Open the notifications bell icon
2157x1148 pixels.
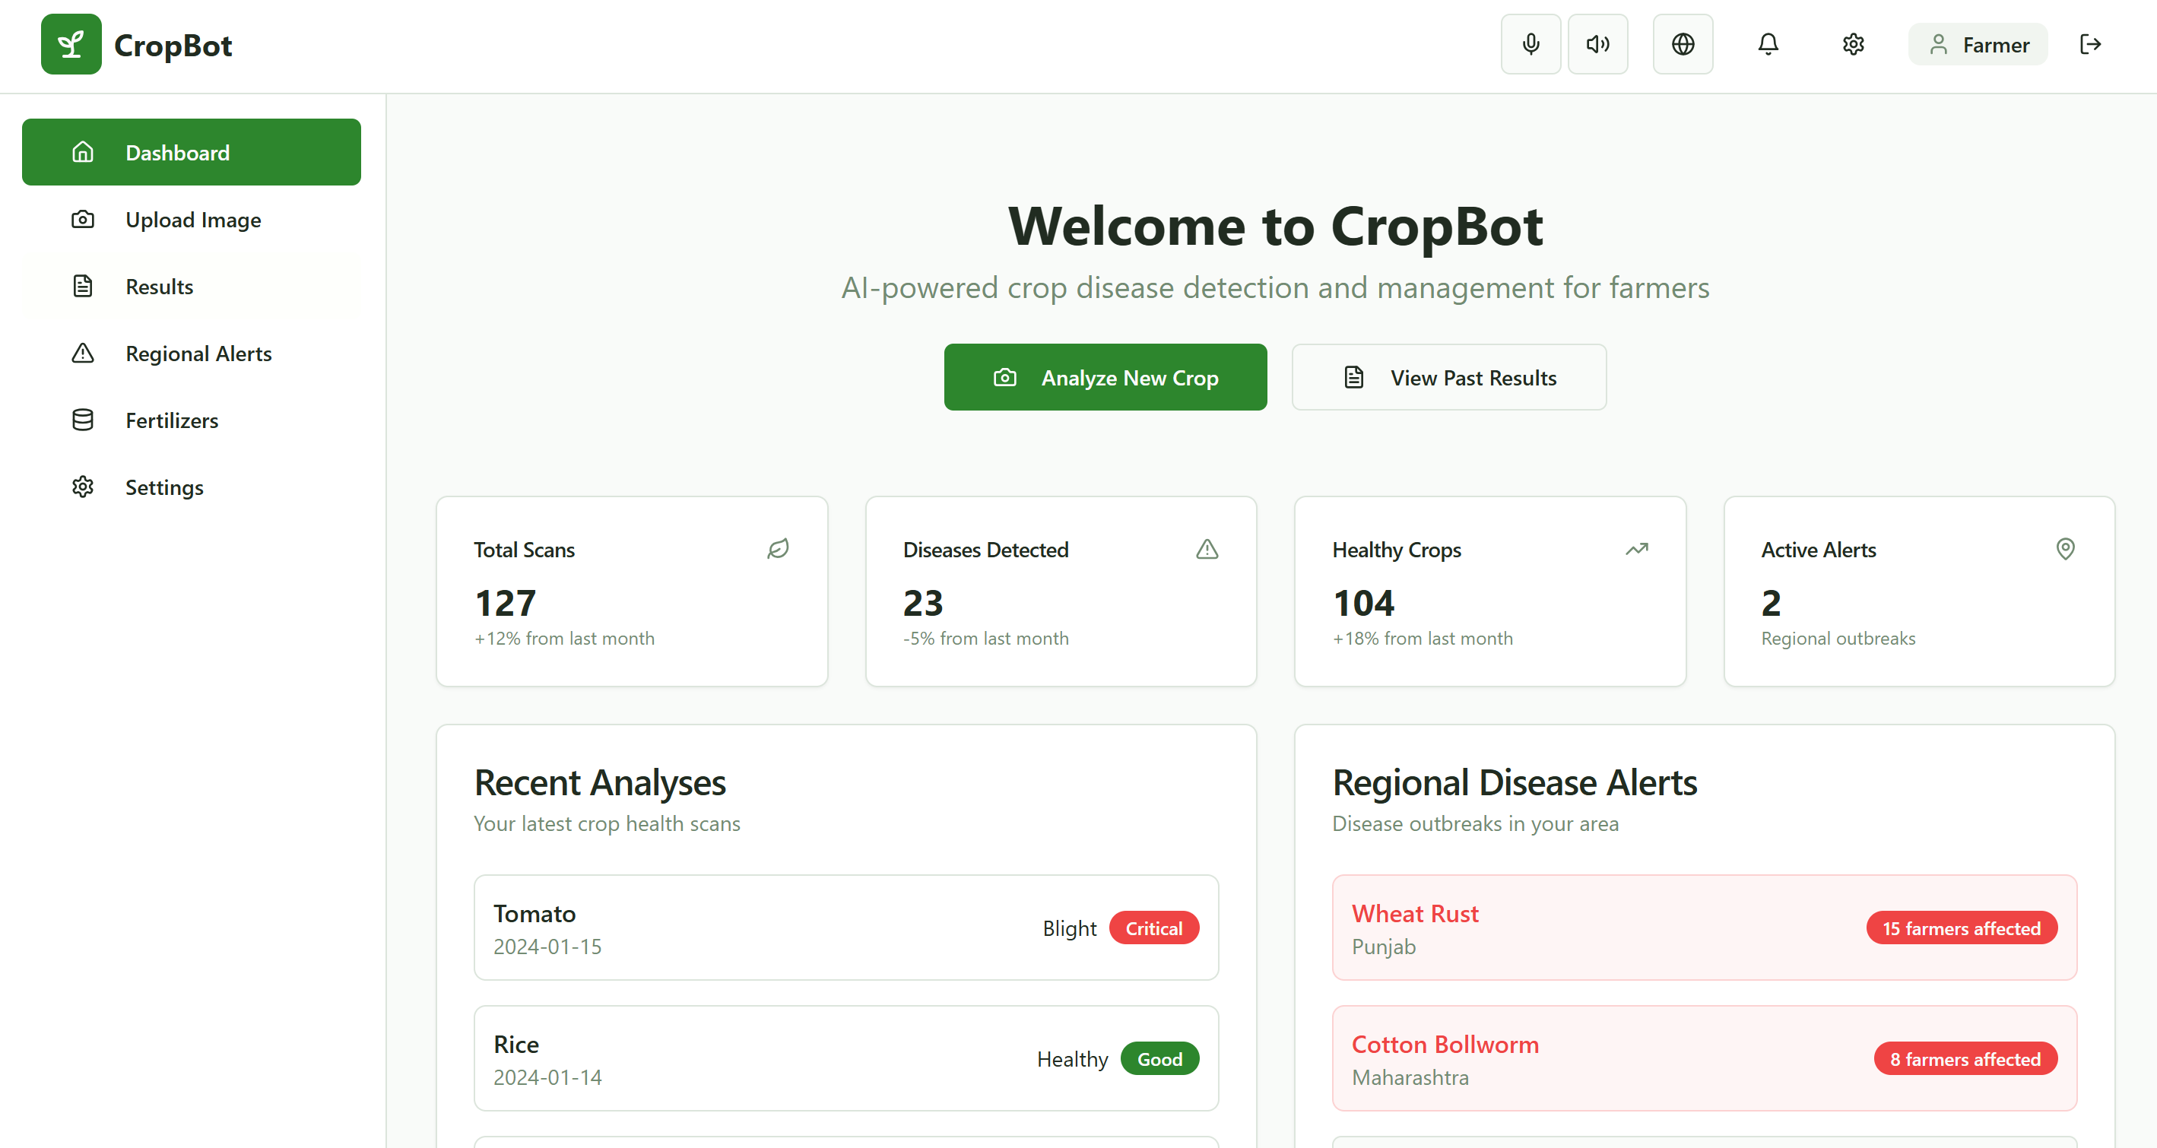(1768, 44)
